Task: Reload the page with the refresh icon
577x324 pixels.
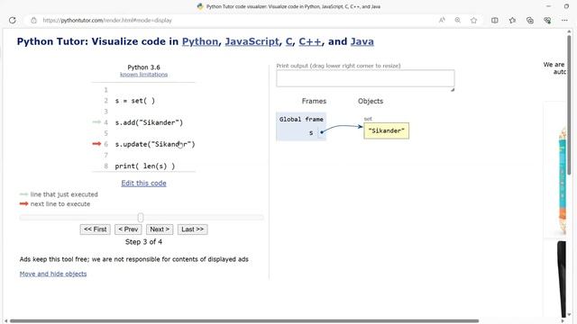Action: pos(13,20)
